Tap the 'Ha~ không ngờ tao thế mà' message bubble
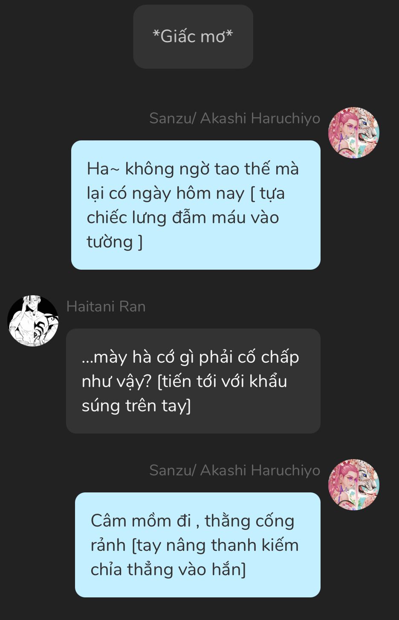The width and height of the screenshot is (399, 620). 196,205
